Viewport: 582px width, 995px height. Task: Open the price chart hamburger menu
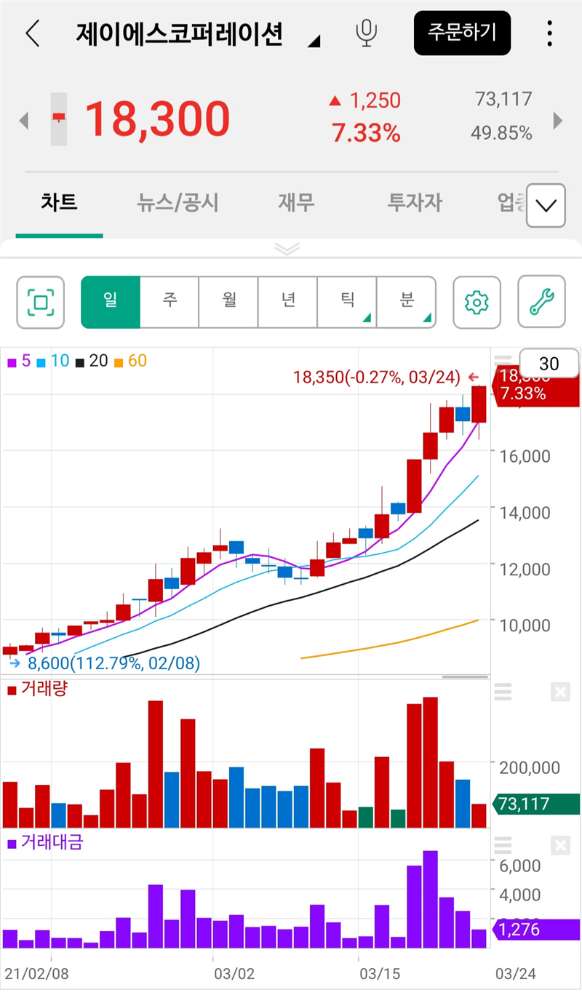pyautogui.click(x=503, y=361)
